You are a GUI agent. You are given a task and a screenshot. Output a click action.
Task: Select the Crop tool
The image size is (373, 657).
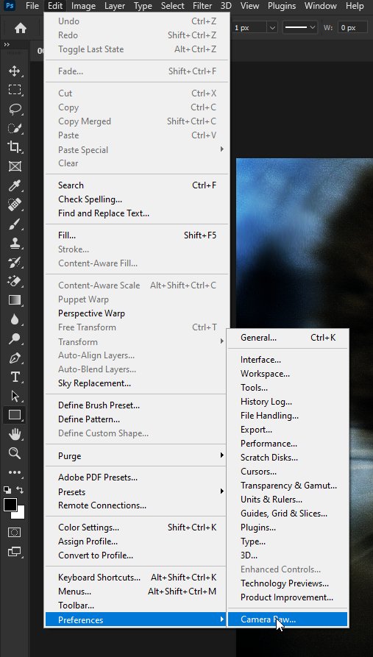point(15,146)
